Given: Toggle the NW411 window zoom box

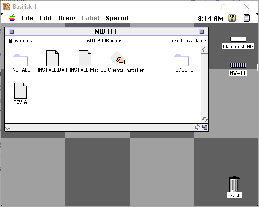Looking at the screenshot, I should (x=201, y=31).
